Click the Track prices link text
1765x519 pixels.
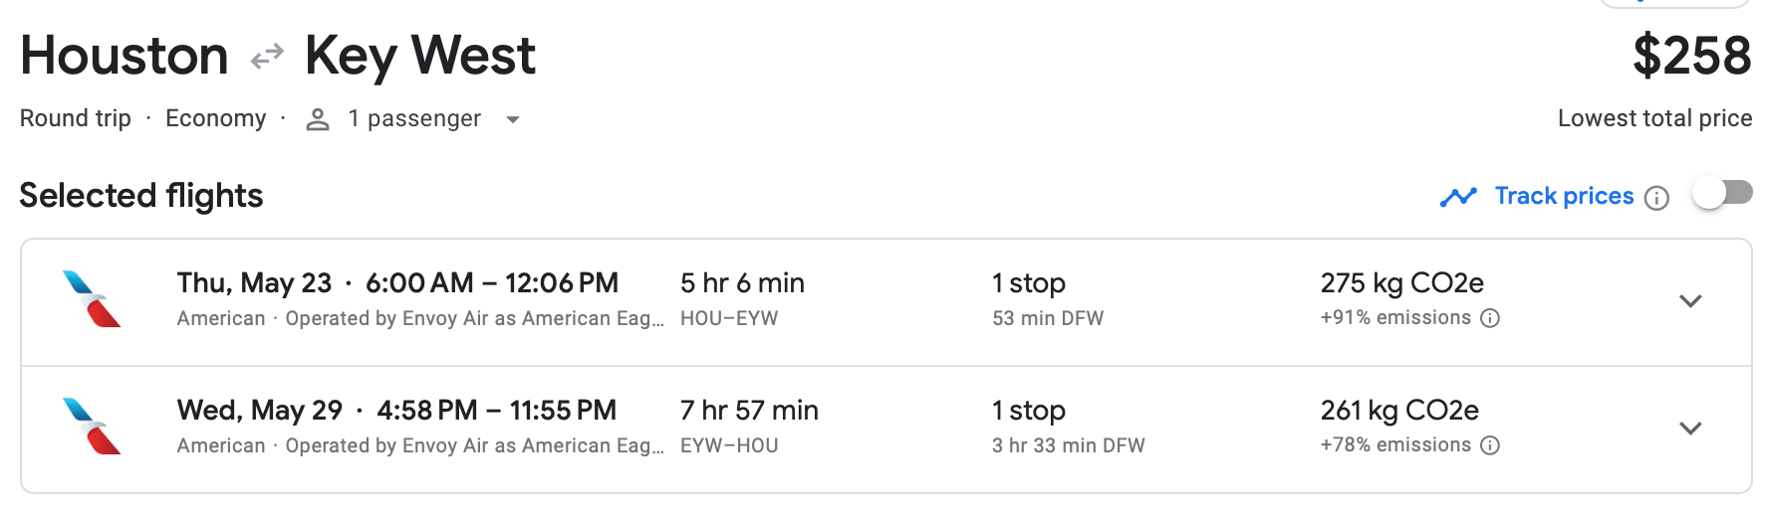click(x=1564, y=196)
